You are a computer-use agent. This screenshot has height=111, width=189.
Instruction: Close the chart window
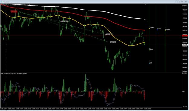(x=186, y=2)
